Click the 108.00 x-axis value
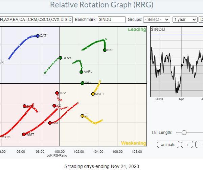Viewport: 203px width, 170px height. point(137,151)
